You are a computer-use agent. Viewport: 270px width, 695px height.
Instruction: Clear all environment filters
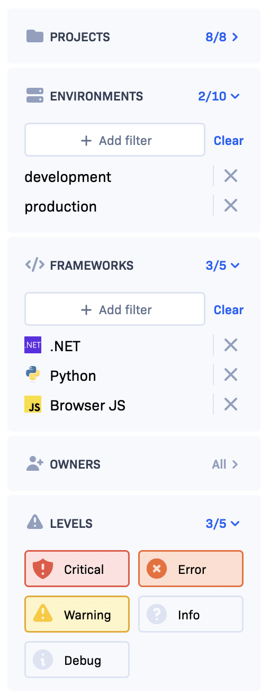[229, 141]
